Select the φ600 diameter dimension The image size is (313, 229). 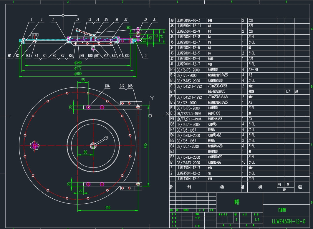[78, 74]
